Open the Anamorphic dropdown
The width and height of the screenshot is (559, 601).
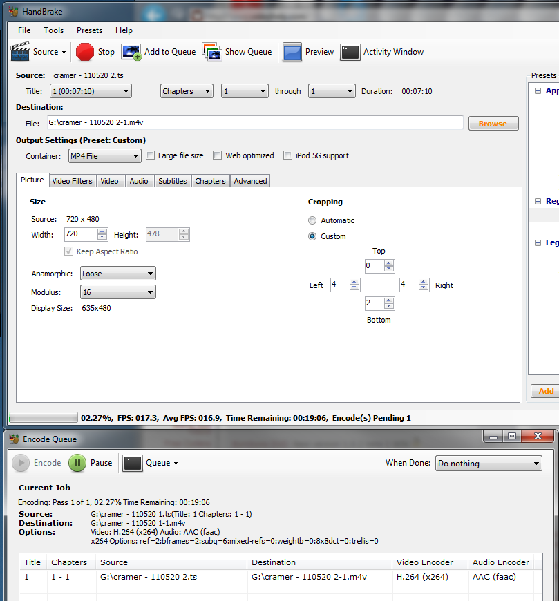click(x=117, y=274)
